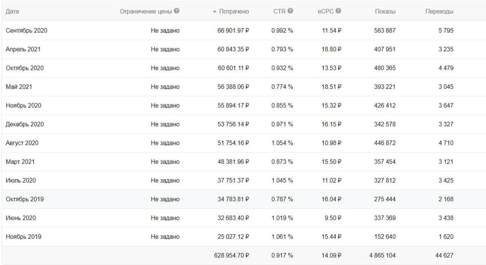This screenshot has width=486, height=265.
Task: Click total spent 628 954.70 ₽
Action: [x=232, y=255]
